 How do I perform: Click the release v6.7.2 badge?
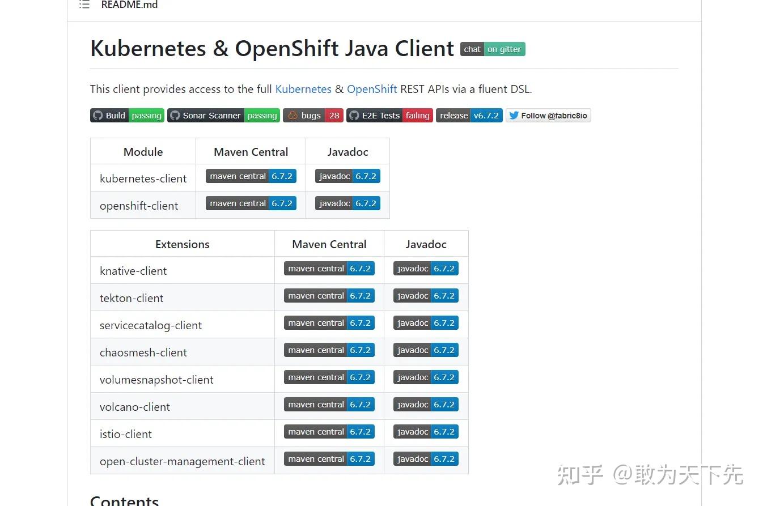[x=469, y=115]
